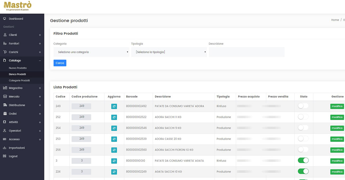Screen dimensions: 345x180
Task: Refresh production code for product 249 ADORA
Action: 114,106
